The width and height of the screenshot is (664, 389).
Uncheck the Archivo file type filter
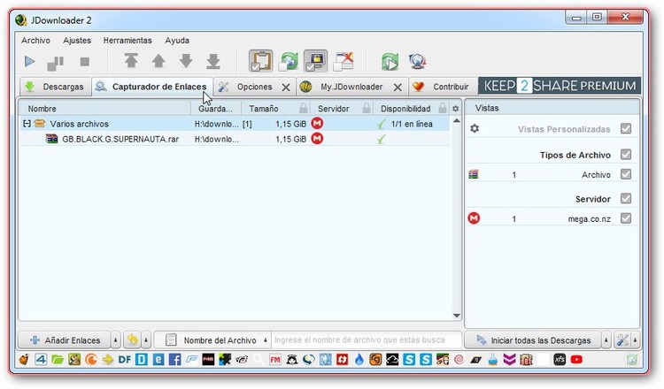626,174
